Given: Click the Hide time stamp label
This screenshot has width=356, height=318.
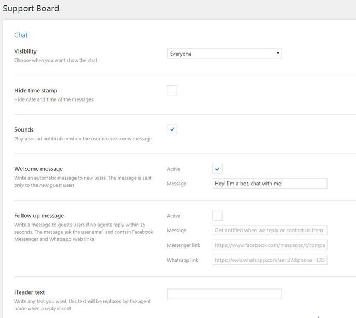Looking at the screenshot, I should click(36, 91).
